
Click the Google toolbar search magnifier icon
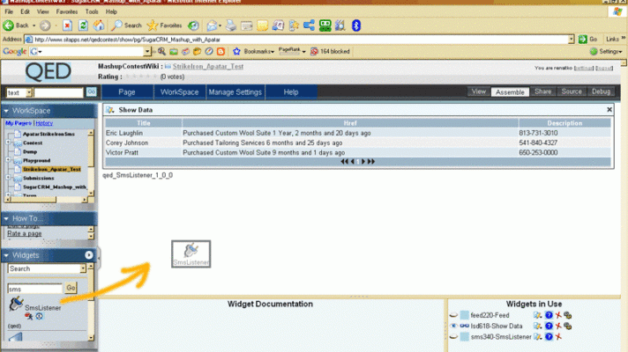coord(161,51)
